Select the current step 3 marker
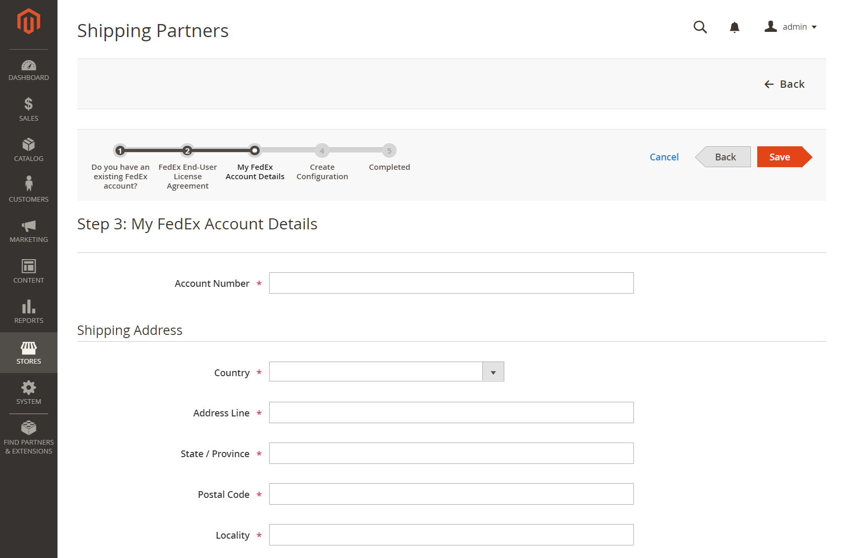Screen dimensions: 845x558 pyautogui.click(x=254, y=150)
